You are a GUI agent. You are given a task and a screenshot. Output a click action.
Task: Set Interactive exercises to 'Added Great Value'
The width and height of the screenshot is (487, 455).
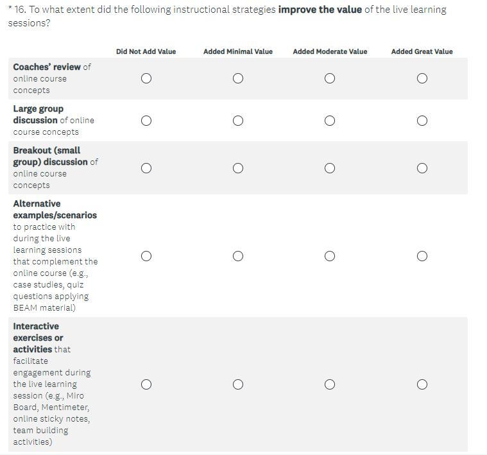tap(422, 384)
